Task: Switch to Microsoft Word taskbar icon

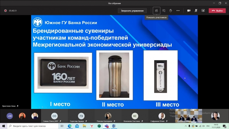Action: pos(114,126)
